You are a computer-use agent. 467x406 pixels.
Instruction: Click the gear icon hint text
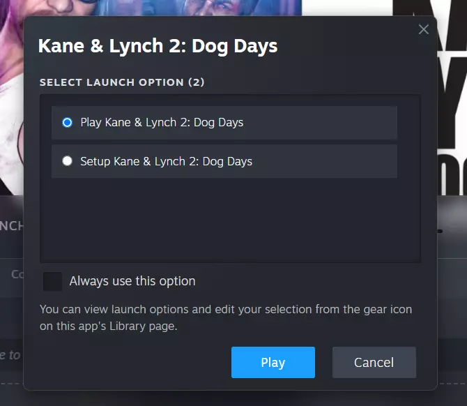227,317
